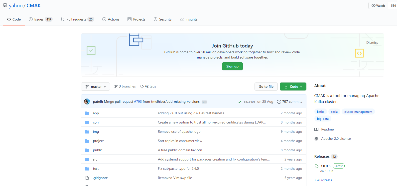Click the .gitignore file icon

(x=87, y=178)
